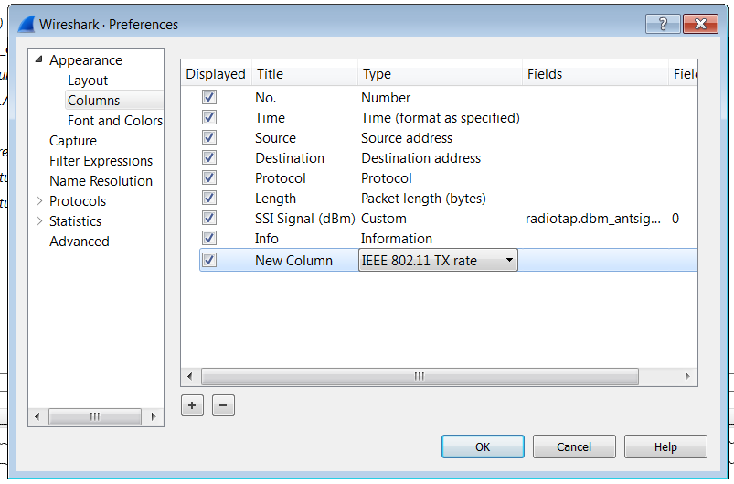Click Cancel button
Screen dimensions: 734x484
click(574, 447)
